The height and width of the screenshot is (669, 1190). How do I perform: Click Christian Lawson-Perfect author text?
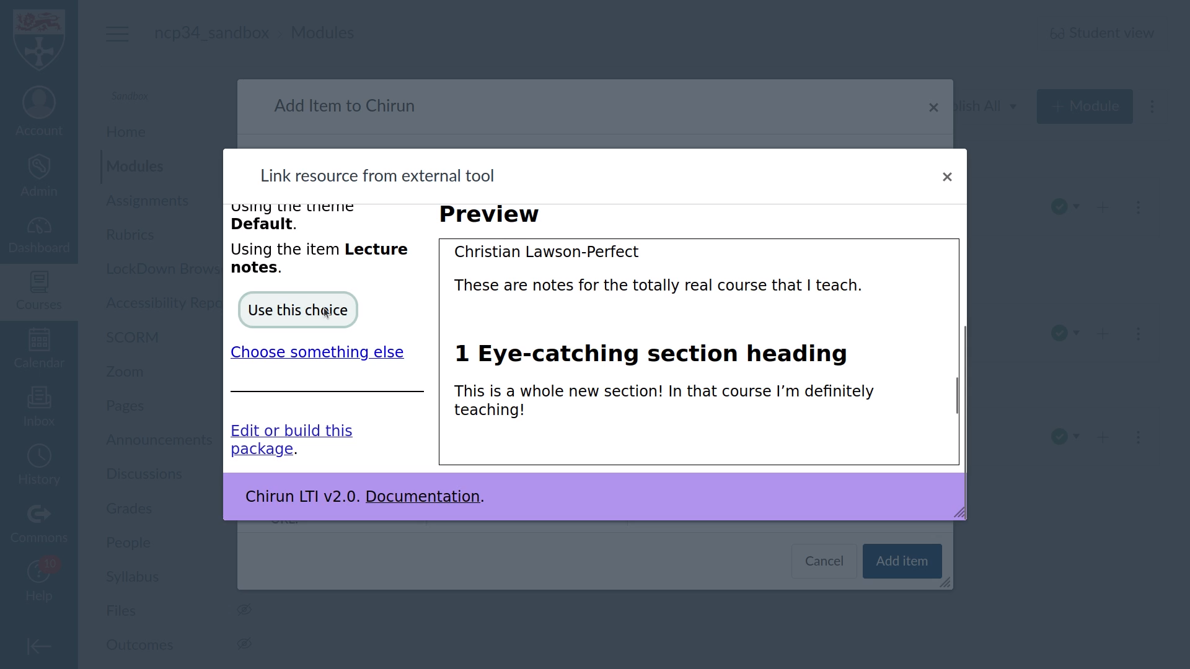546,252
